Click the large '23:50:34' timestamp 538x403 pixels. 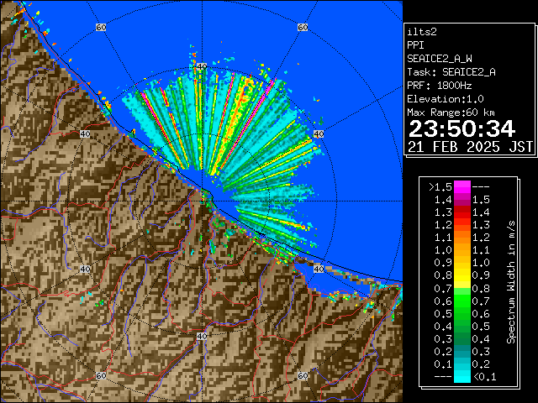coord(462,128)
